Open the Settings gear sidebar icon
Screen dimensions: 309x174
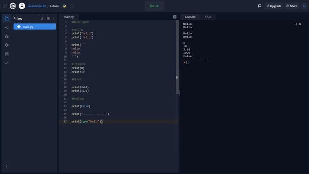[x=7, y=45]
